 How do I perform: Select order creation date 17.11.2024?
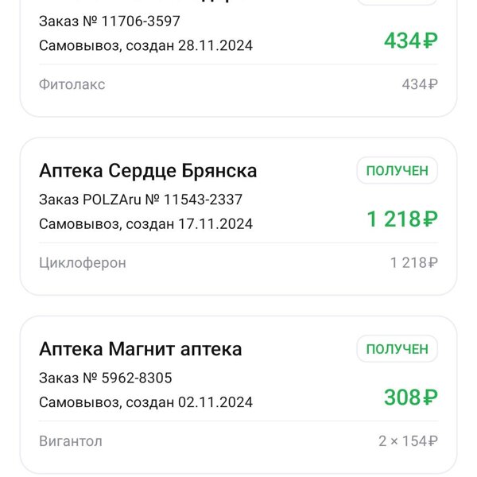[x=215, y=224]
